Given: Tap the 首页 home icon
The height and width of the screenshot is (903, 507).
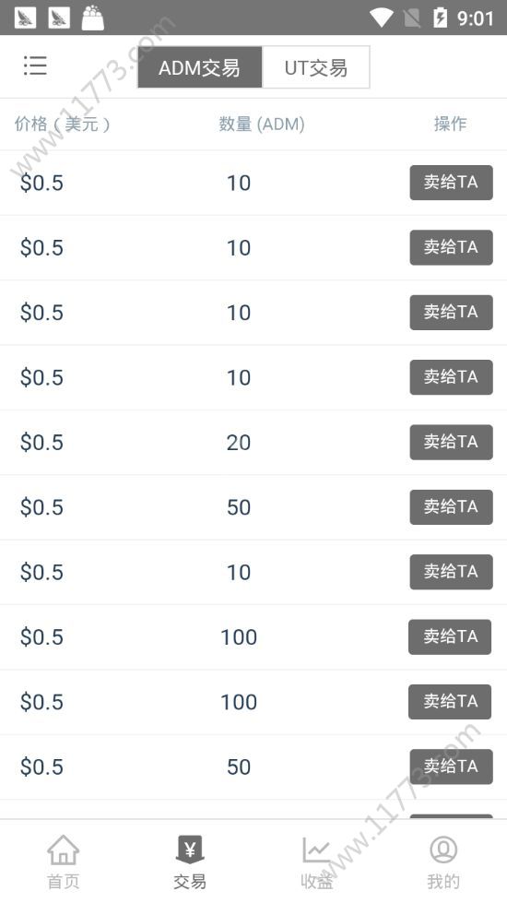Looking at the screenshot, I should tap(64, 850).
